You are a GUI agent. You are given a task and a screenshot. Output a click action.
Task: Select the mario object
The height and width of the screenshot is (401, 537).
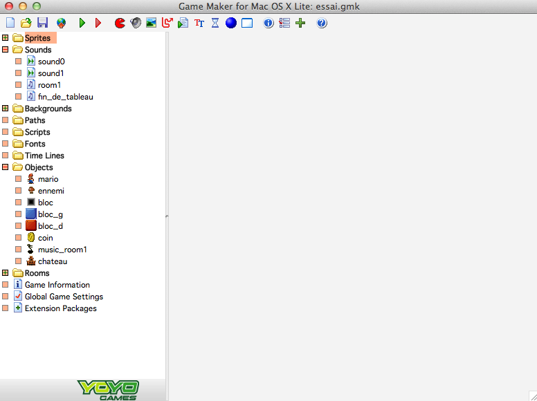click(48, 179)
